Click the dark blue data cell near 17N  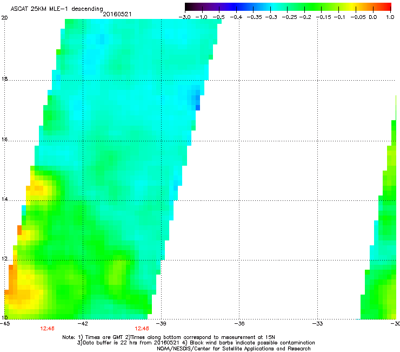click(198, 108)
